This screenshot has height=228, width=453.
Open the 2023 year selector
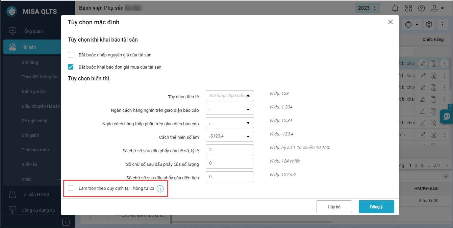(368, 8)
